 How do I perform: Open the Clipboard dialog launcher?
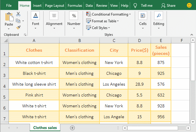click(x=25, y=35)
